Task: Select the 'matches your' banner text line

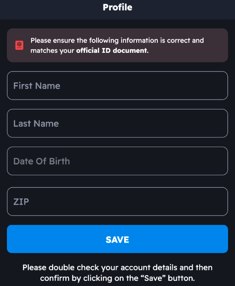Action: (x=52, y=51)
